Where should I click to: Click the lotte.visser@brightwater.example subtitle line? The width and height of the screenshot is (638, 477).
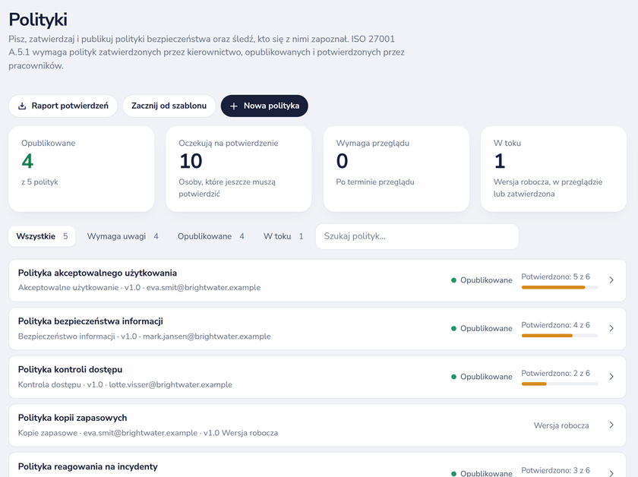coord(125,384)
